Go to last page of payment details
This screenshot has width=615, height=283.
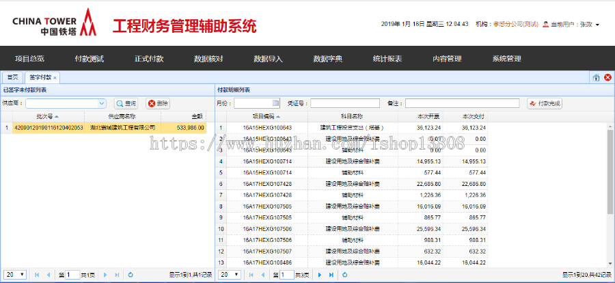331,275
